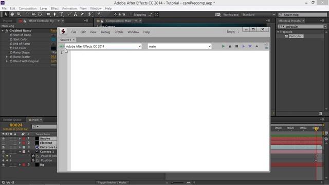
Task: Select the Rectangle shape tool
Action: pos(48,14)
